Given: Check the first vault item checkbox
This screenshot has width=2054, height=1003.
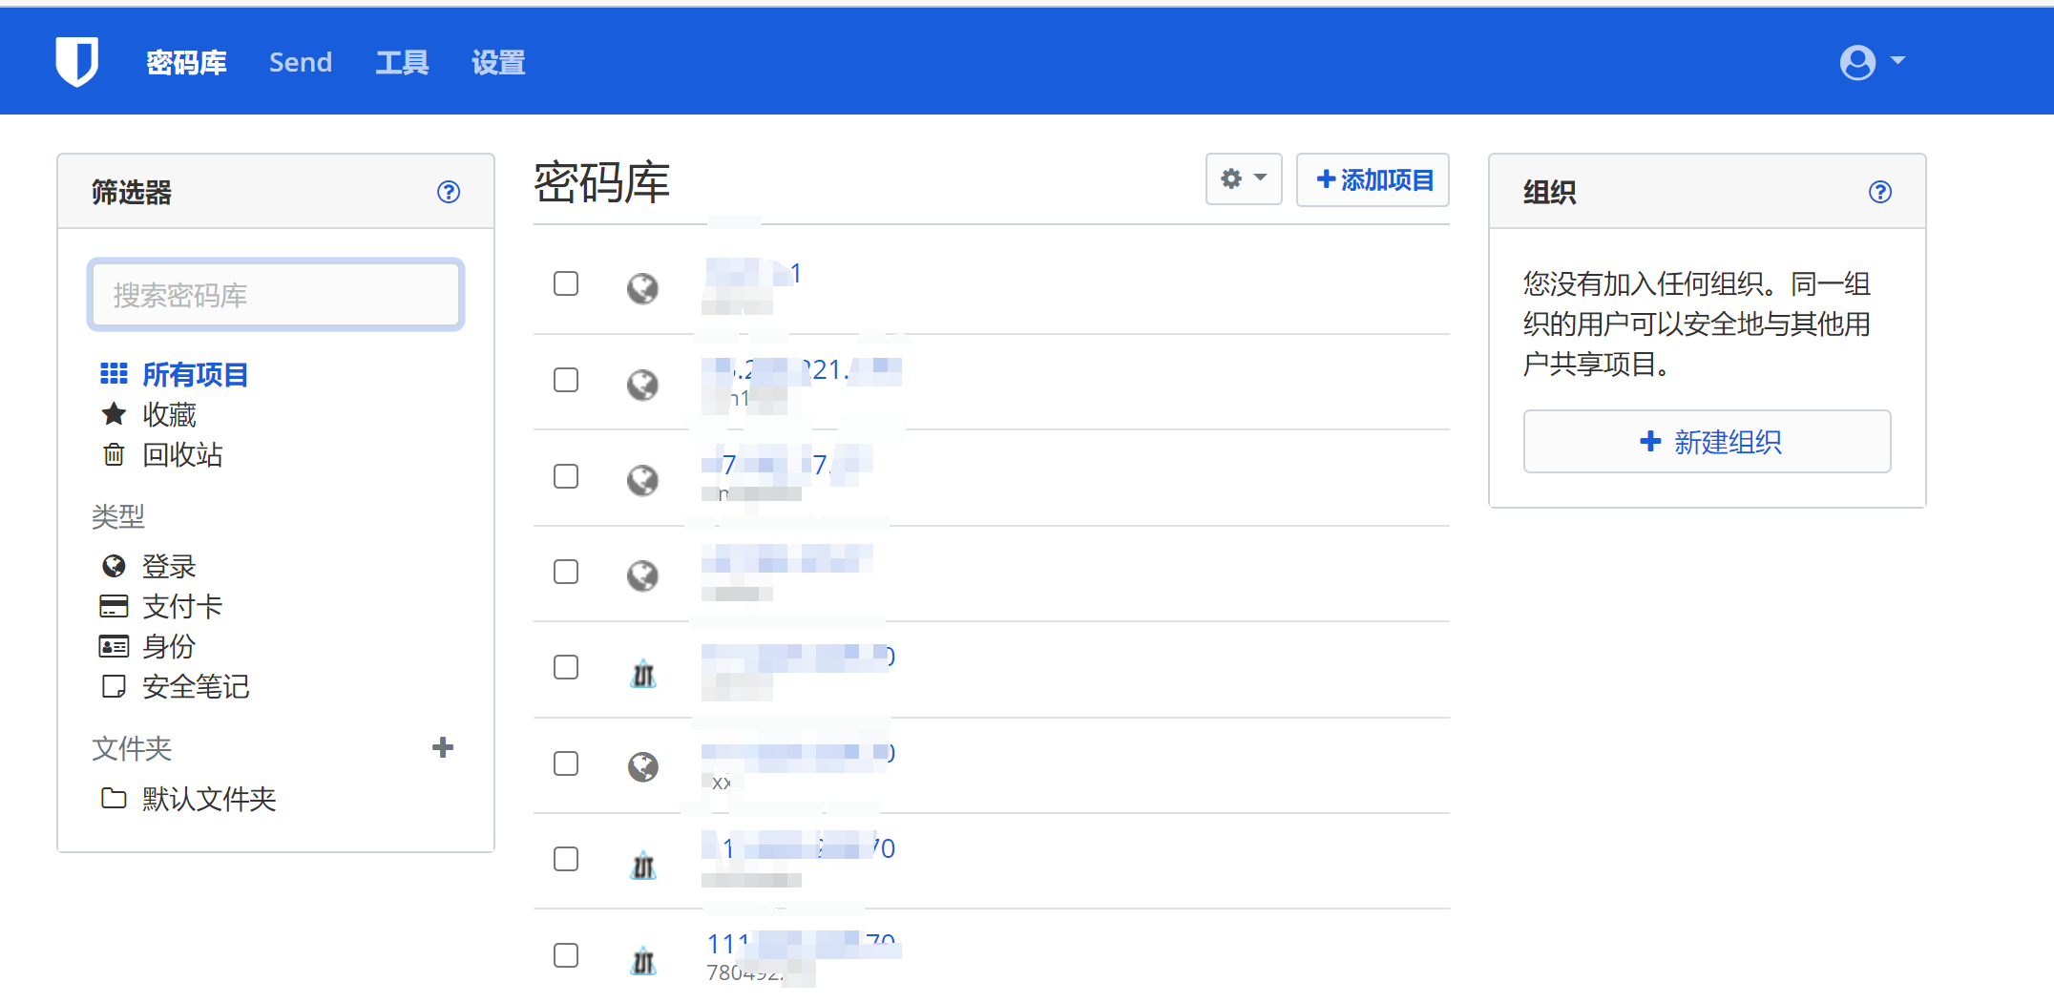Looking at the screenshot, I should click(566, 283).
